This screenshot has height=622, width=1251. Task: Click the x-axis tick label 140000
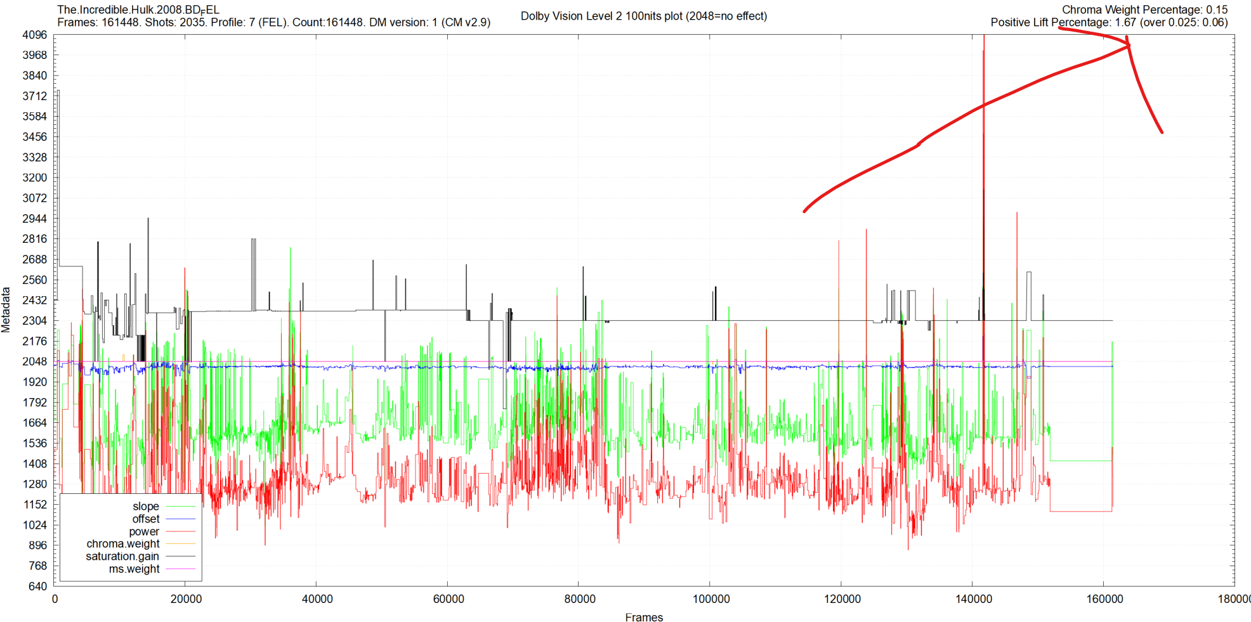(x=973, y=599)
